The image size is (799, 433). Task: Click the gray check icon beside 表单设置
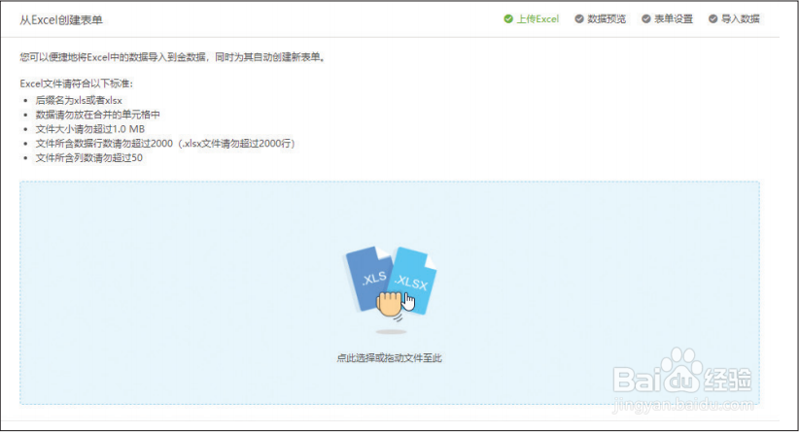click(x=645, y=19)
